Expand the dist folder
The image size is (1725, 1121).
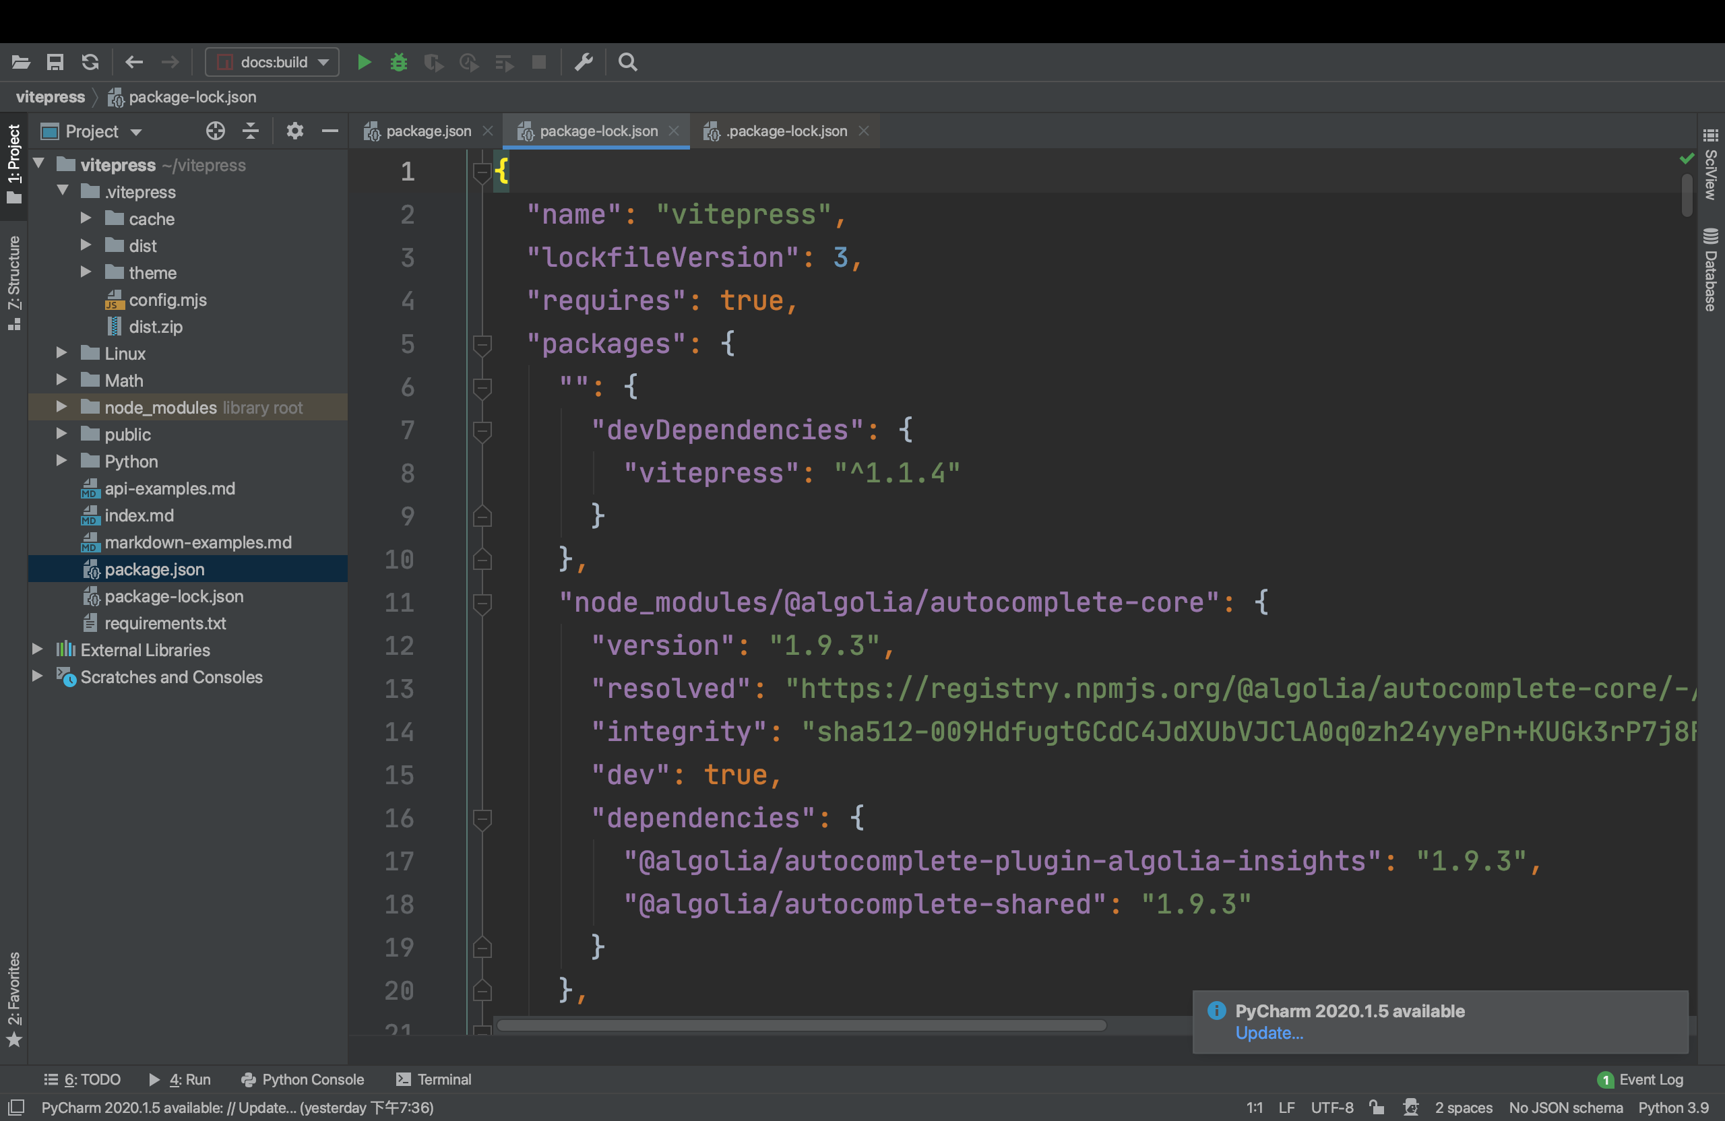point(86,245)
